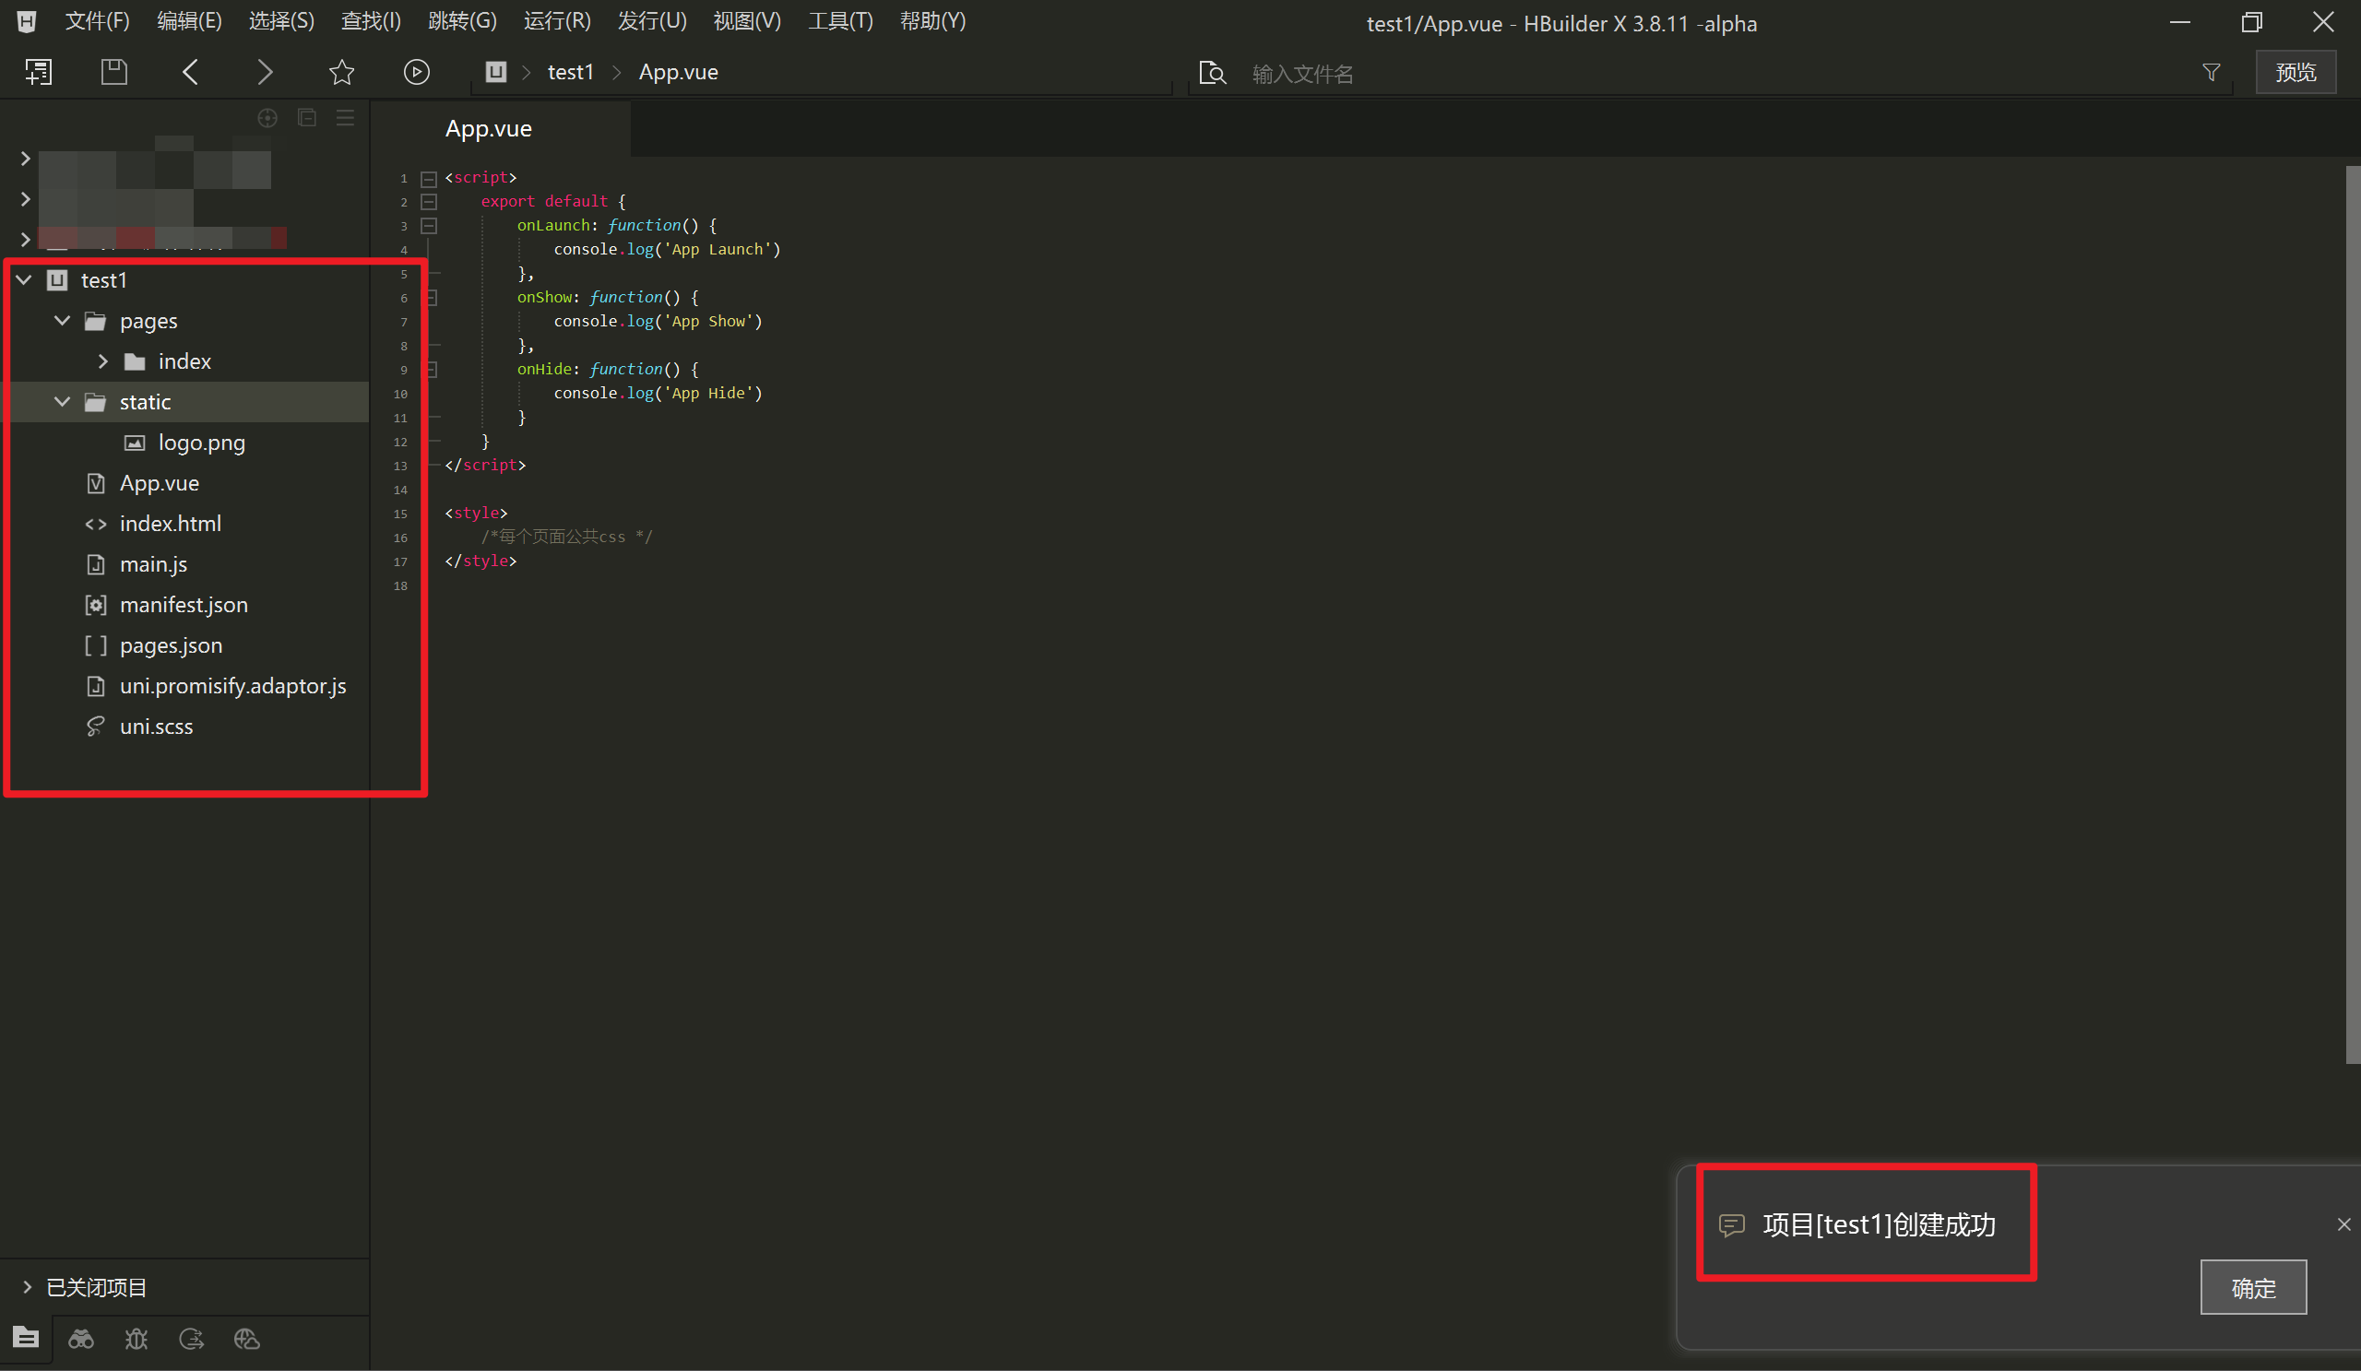The image size is (2361, 1371).
Task: Open manifest.json in the project tree
Action: click(184, 605)
